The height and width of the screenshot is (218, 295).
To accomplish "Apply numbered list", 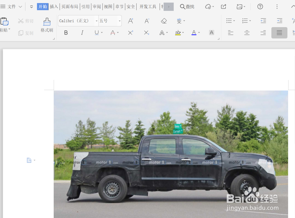I will (x=245, y=21).
